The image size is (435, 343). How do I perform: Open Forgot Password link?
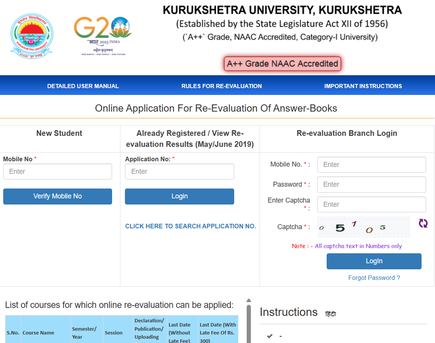pyautogui.click(x=374, y=278)
